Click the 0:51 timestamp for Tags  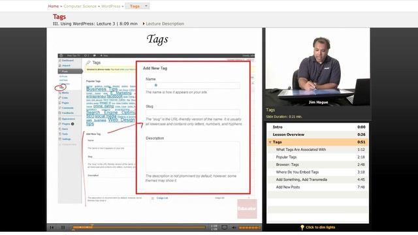tap(361, 142)
